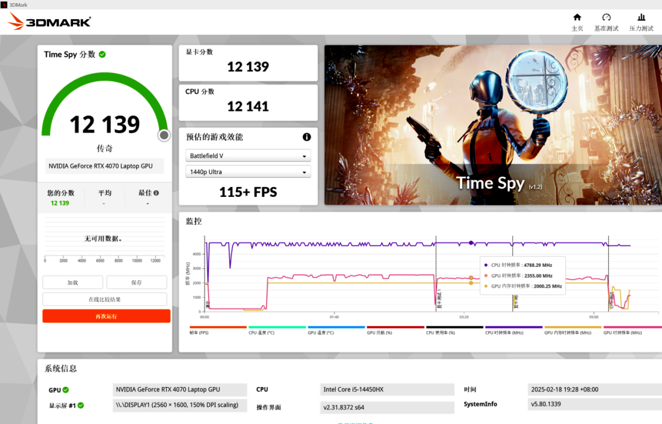Click the score gauge end knob
This screenshot has width=662, height=424.
tap(164, 135)
